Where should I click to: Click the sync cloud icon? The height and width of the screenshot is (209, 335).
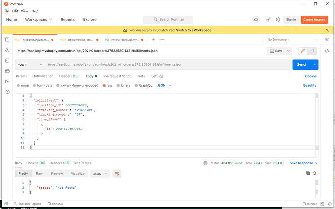(x=256, y=19)
